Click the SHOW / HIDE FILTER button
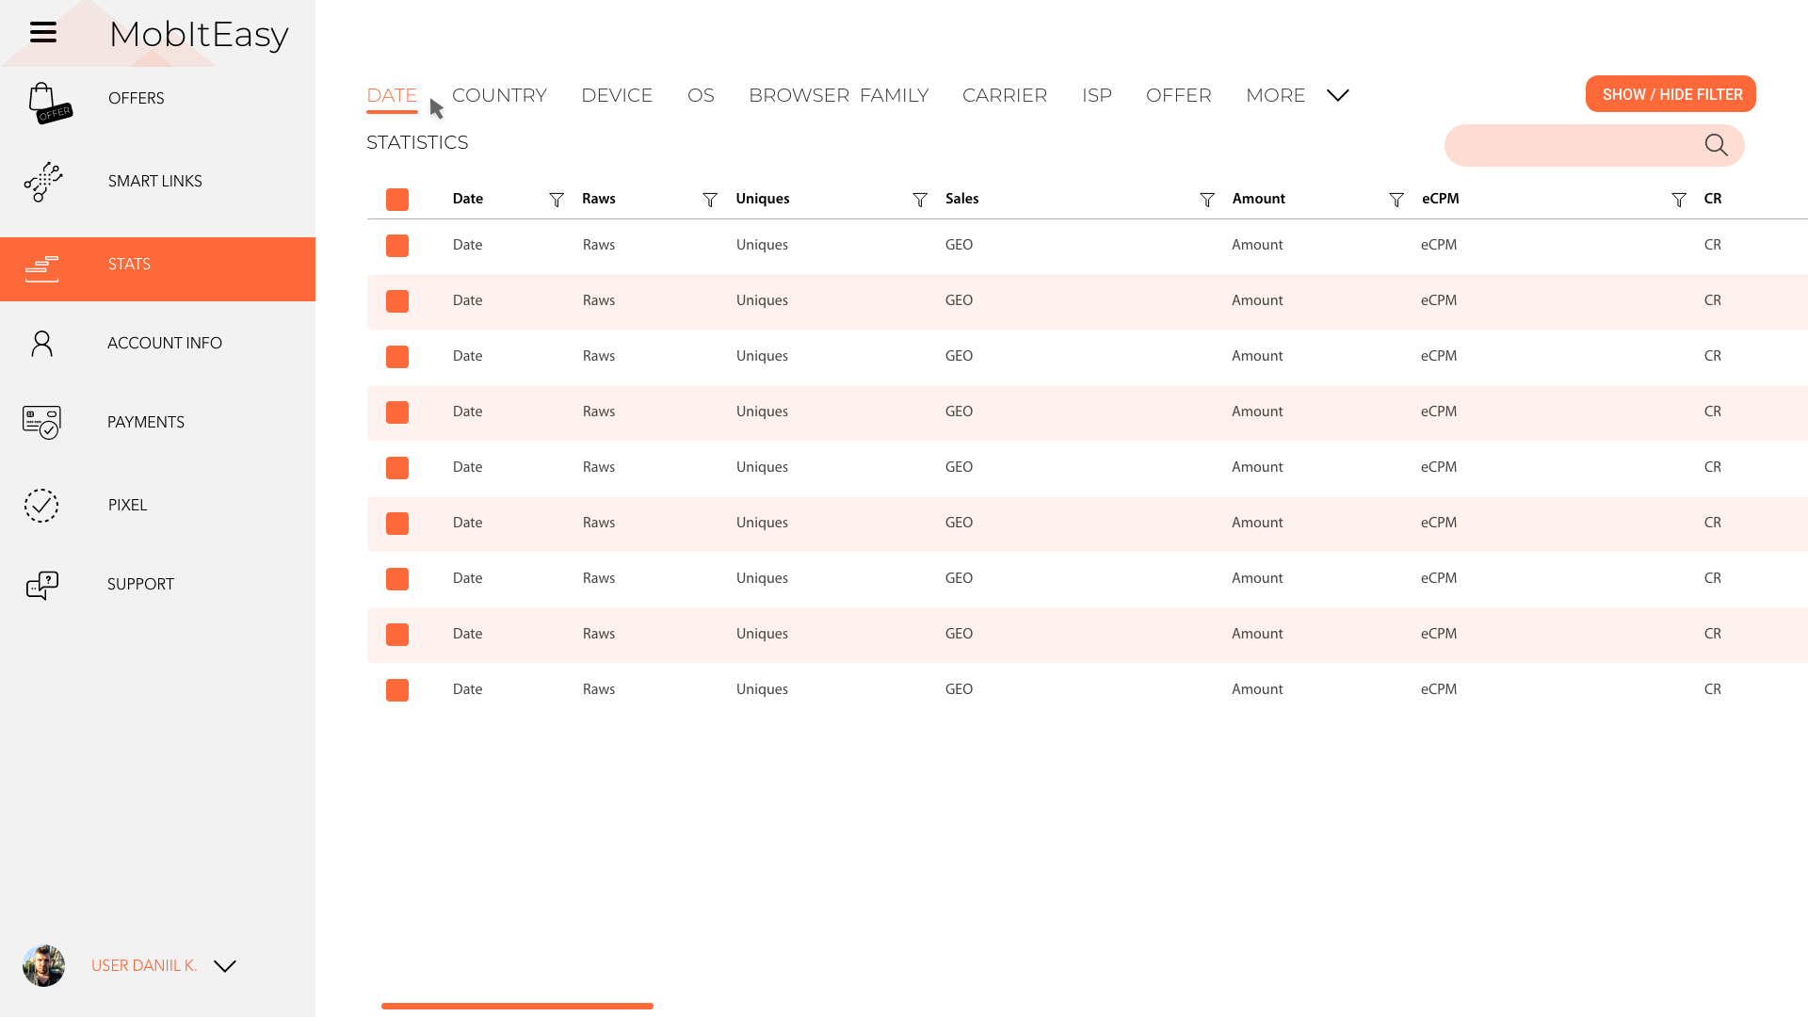 pyautogui.click(x=1671, y=94)
